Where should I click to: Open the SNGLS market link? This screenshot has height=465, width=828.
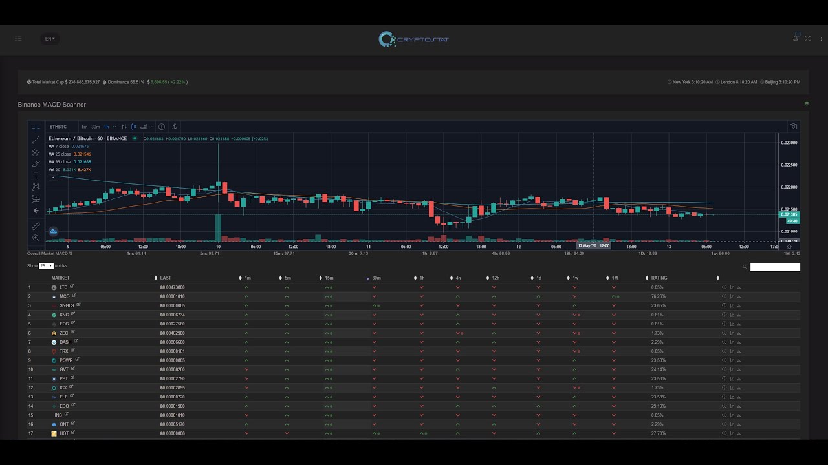pyautogui.click(x=67, y=305)
